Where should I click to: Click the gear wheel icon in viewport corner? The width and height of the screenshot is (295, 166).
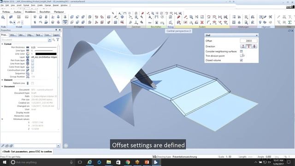click(x=65, y=146)
